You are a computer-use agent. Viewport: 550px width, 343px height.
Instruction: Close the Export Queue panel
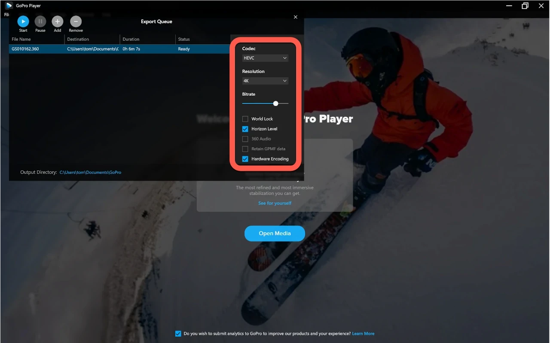tap(295, 17)
